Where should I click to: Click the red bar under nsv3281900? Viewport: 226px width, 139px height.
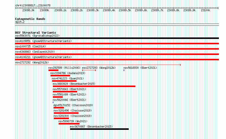(x=61, y=118)
